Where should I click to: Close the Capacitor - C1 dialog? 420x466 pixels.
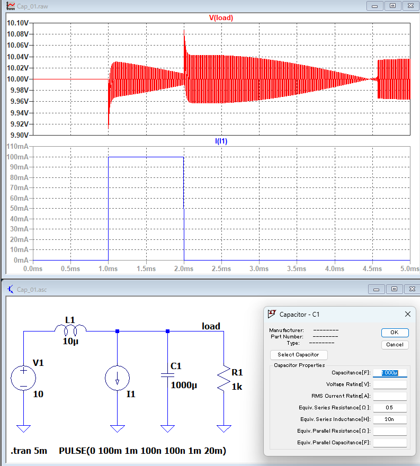(408, 314)
